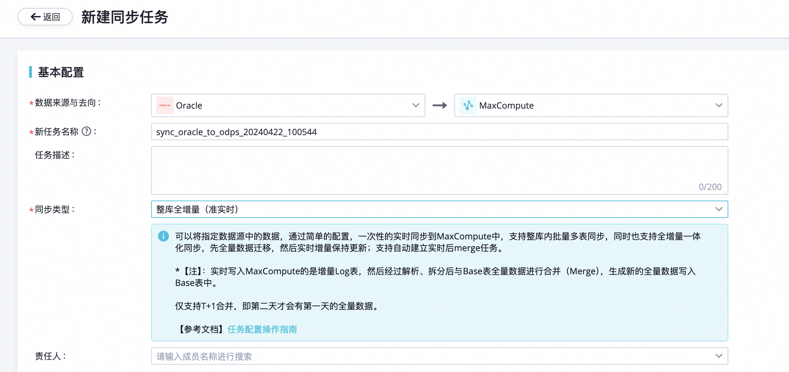Click the 仅支持T+1合并 note text
This screenshot has width=789, height=372.
278,306
